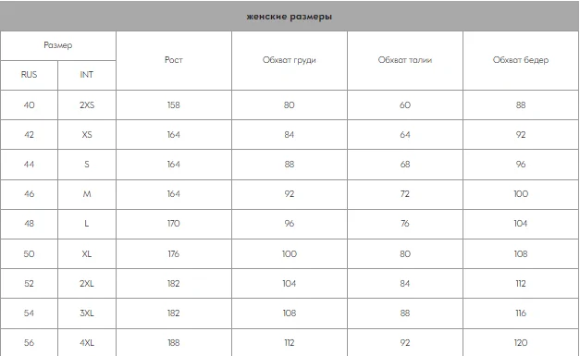Click the M size cell
Viewport: 580px width, 356px height.
(x=87, y=194)
